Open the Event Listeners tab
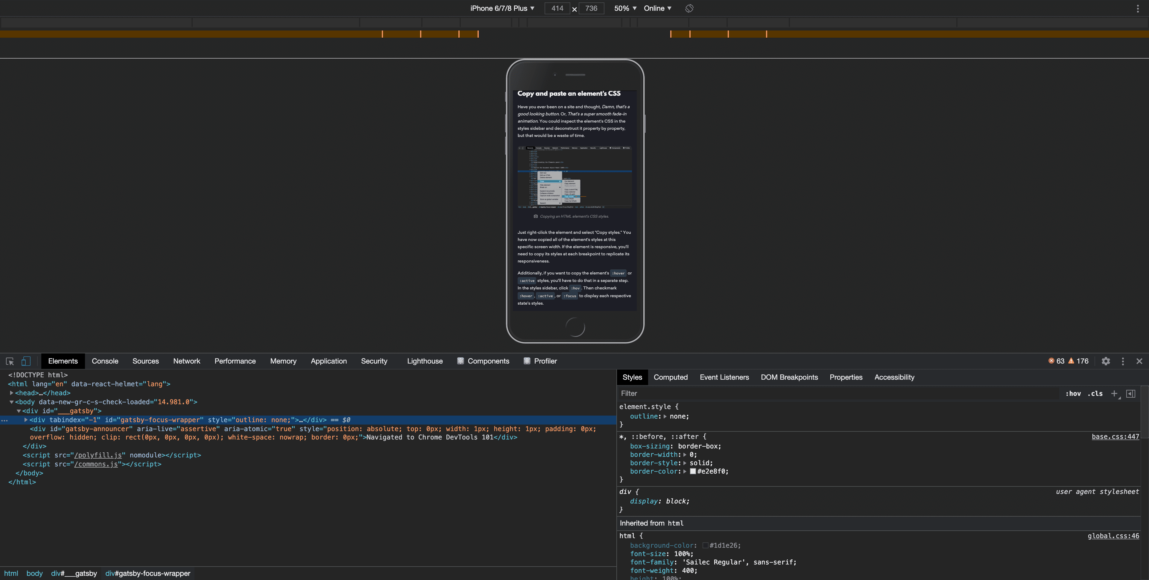Screen dimensions: 1149x580 point(724,378)
